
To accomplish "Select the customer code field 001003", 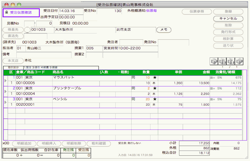I will click(x=43, y=30).
